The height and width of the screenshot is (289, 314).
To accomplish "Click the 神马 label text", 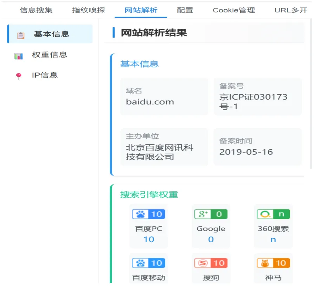I will tap(273, 278).
